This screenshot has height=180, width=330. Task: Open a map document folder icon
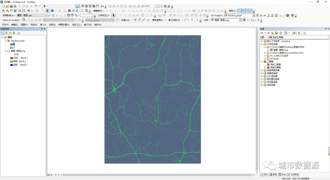tap(7, 6)
